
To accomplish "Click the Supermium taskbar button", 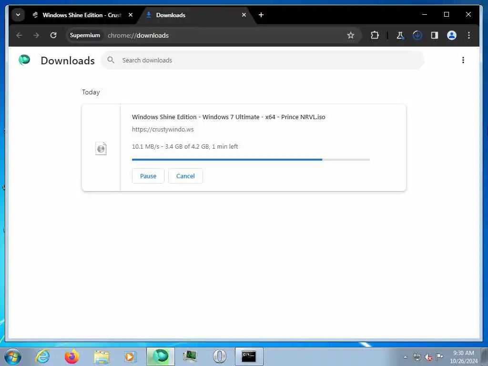I will 161,356.
